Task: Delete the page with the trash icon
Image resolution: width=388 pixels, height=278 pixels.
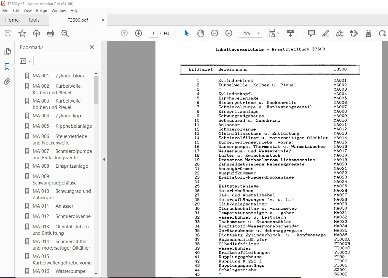Action: [368, 33]
